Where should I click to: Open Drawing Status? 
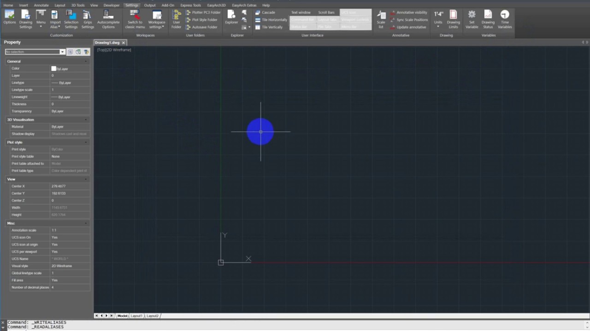[x=488, y=19]
